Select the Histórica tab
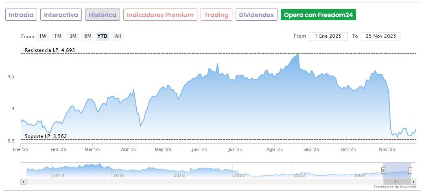424x194 pixels. (x=103, y=15)
